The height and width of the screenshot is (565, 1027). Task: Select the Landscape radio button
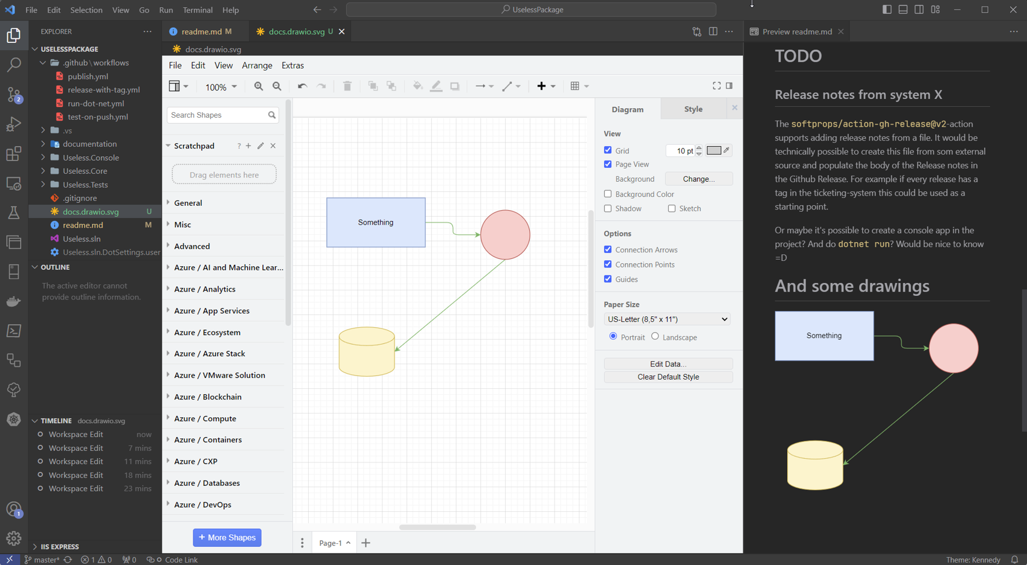click(655, 336)
